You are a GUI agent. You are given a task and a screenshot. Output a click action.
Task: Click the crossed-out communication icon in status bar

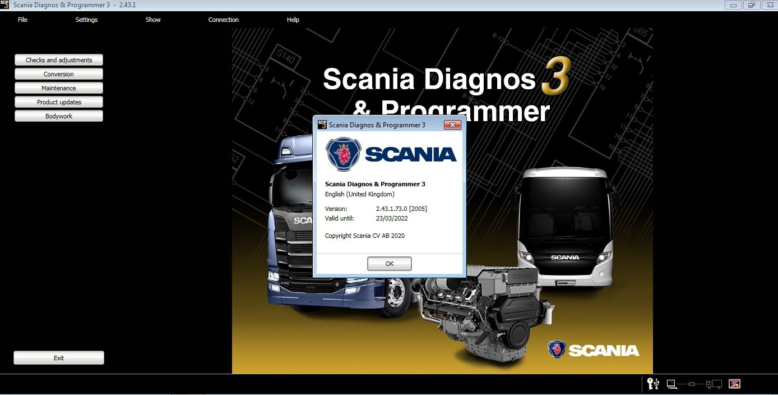pos(734,383)
